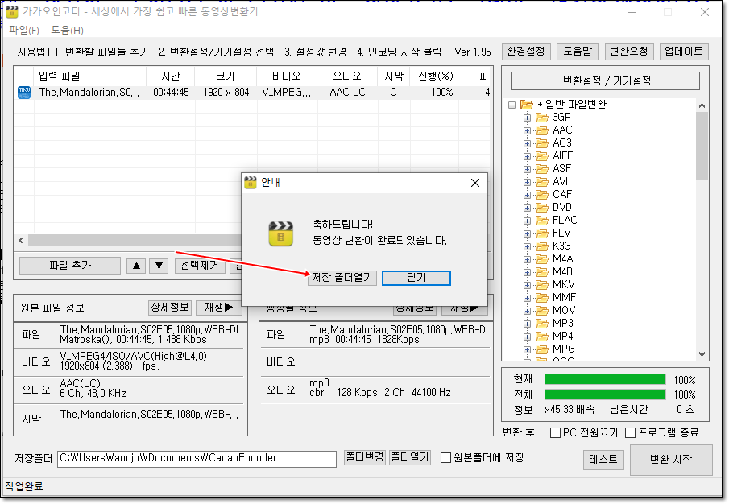Image resolution: width=729 pixels, height=504 pixels.
Task: Open the 도움(H) menu
Action: 67,31
